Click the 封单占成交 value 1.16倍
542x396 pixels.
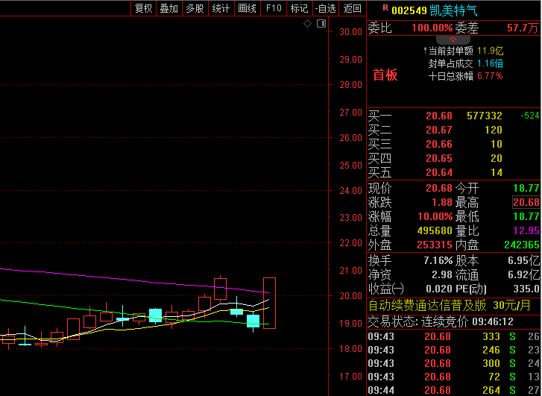[490, 63]
